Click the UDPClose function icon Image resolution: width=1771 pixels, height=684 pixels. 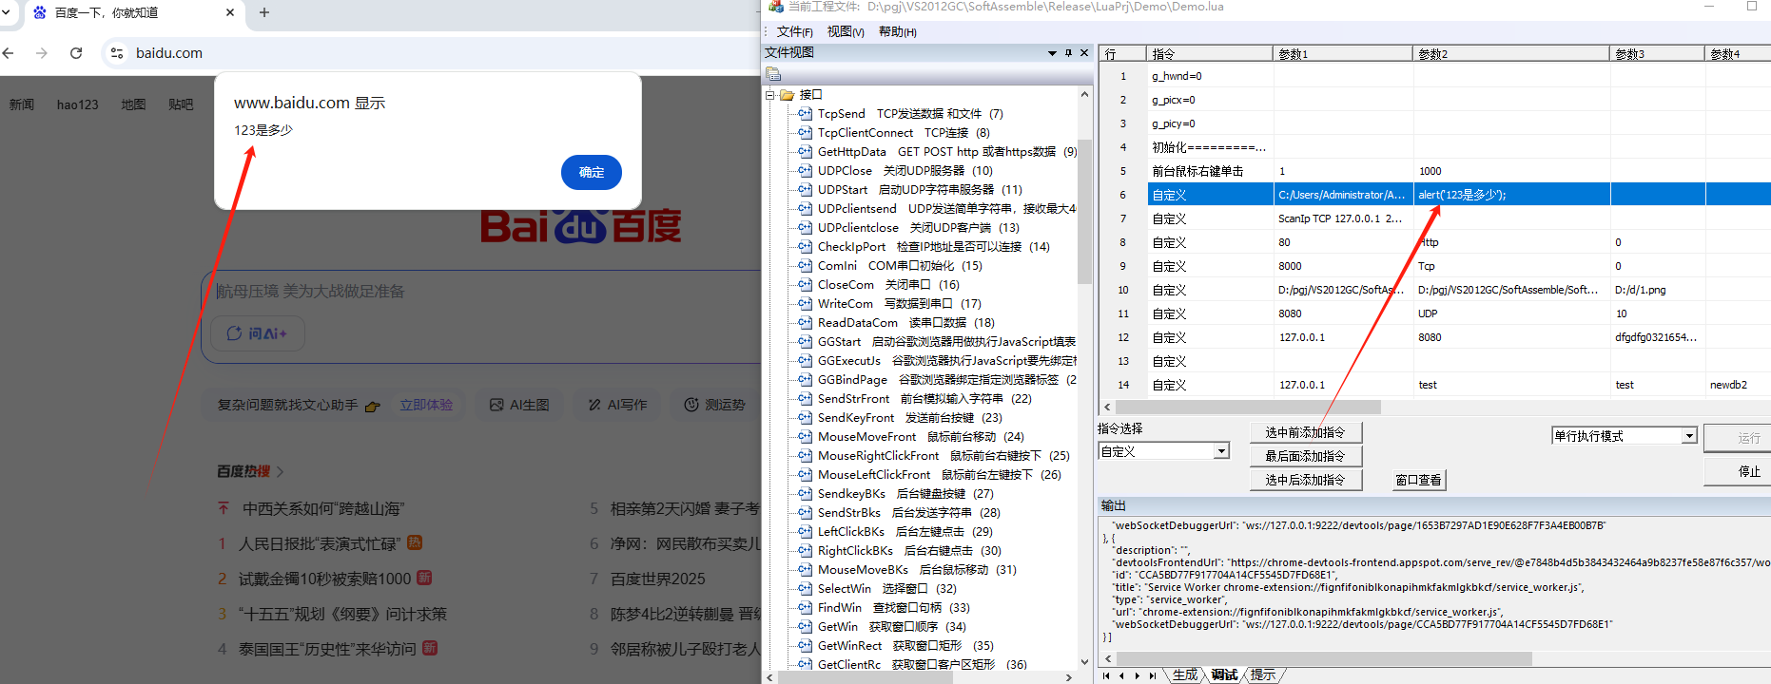point(805,170)
